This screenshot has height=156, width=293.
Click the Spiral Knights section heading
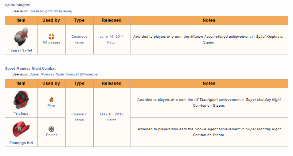click(x=17, y=5)
